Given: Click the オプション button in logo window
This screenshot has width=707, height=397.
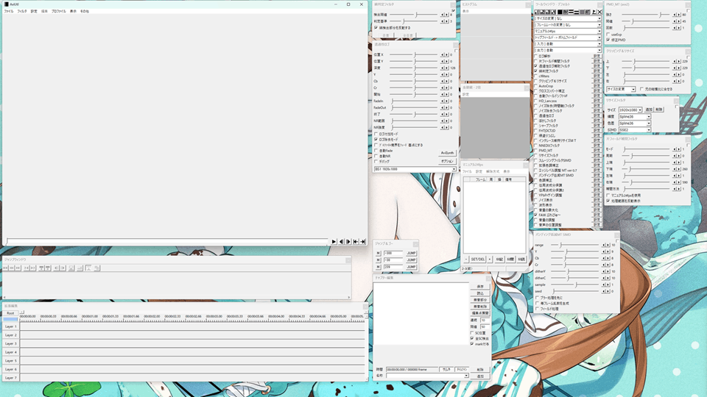Looking at the screenshot, I should click(447, 161).
